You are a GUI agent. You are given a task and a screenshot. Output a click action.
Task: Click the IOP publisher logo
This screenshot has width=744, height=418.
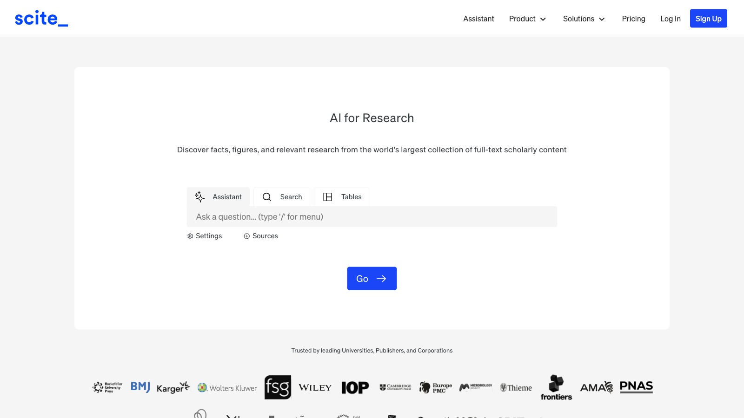(355, 387)
